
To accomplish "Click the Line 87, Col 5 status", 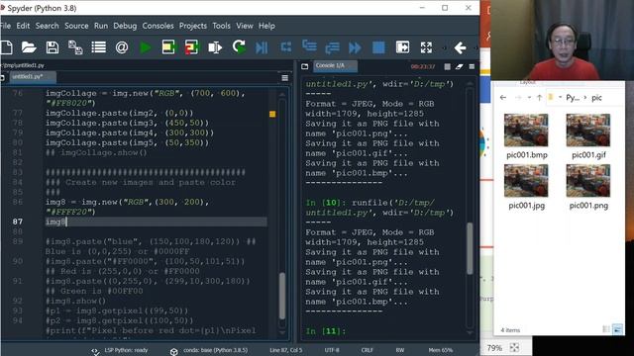I will pyautogui.click(x=286, y=350).
